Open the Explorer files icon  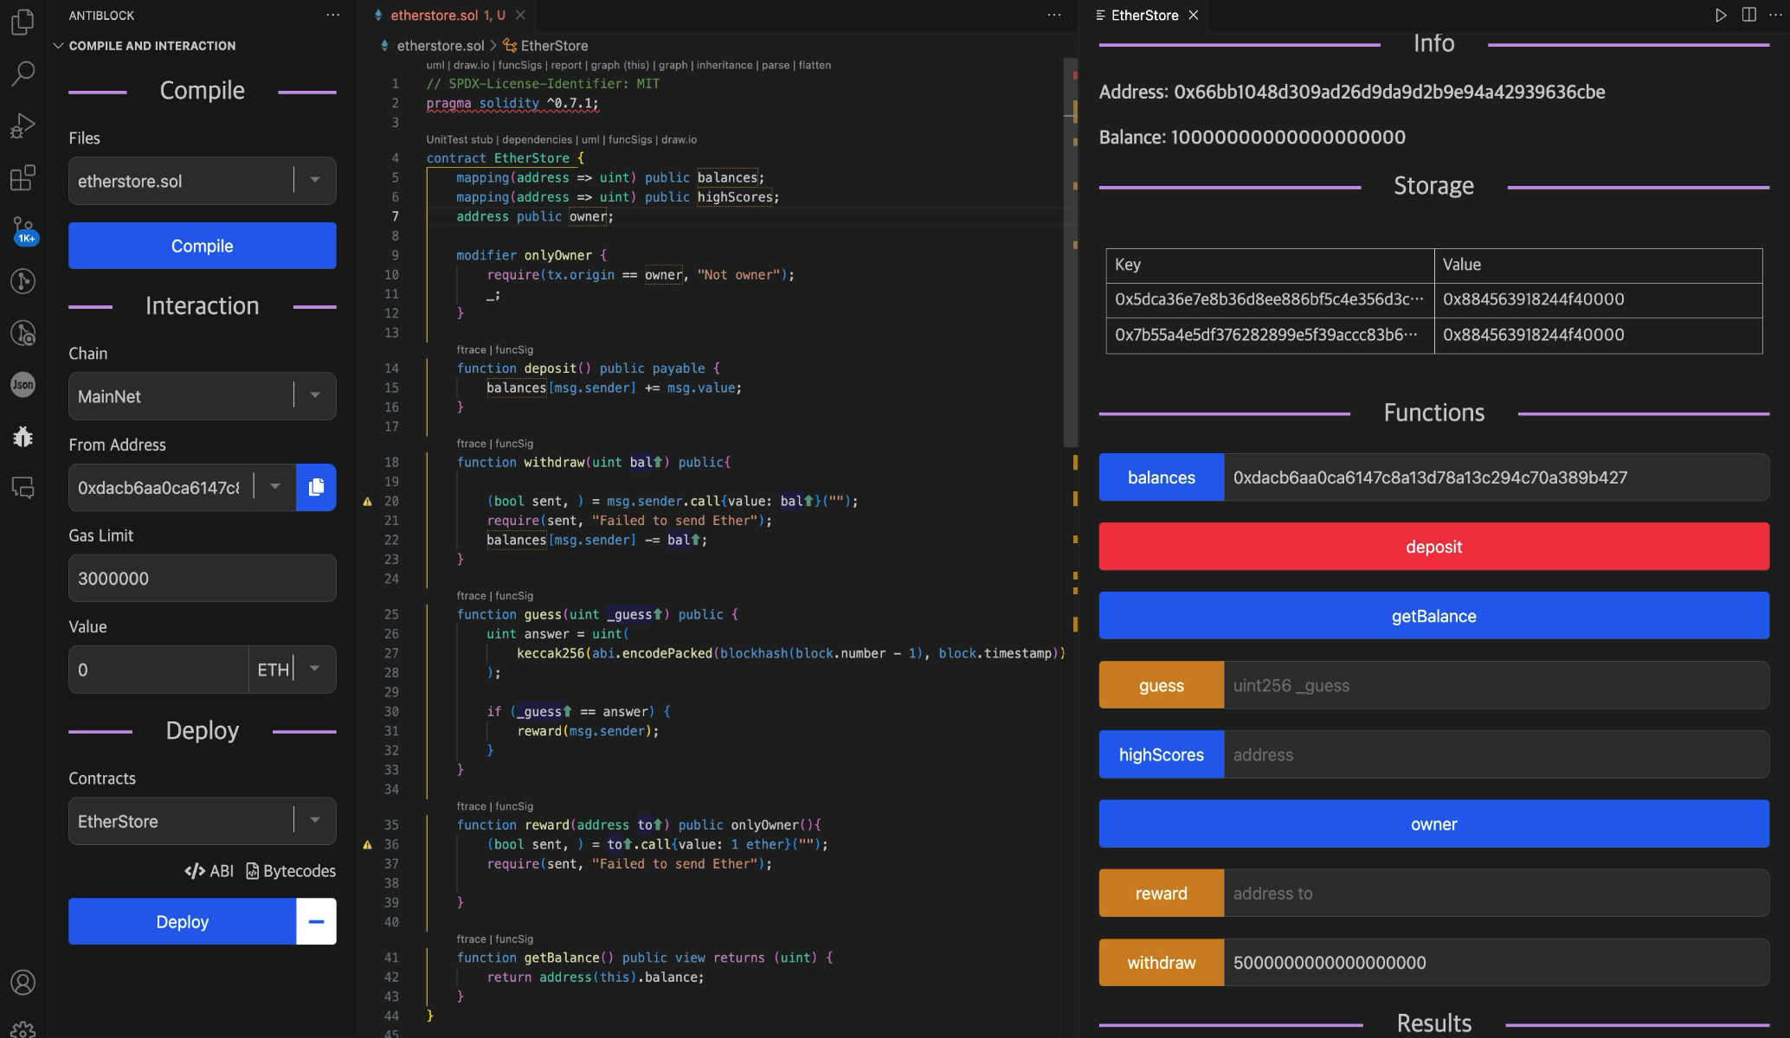coord(23,22)
